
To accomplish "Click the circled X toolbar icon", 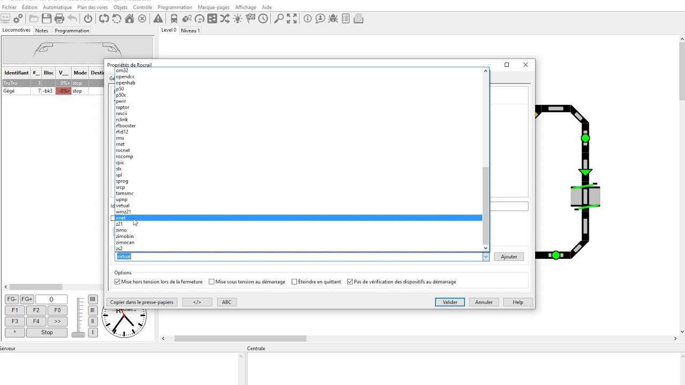I will pos(142,19).
